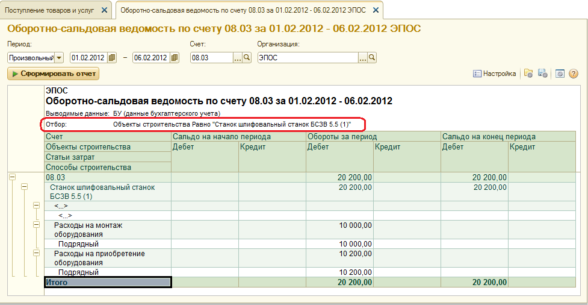
Task: Click Обороты за период header
Action: tap(374, 136)
